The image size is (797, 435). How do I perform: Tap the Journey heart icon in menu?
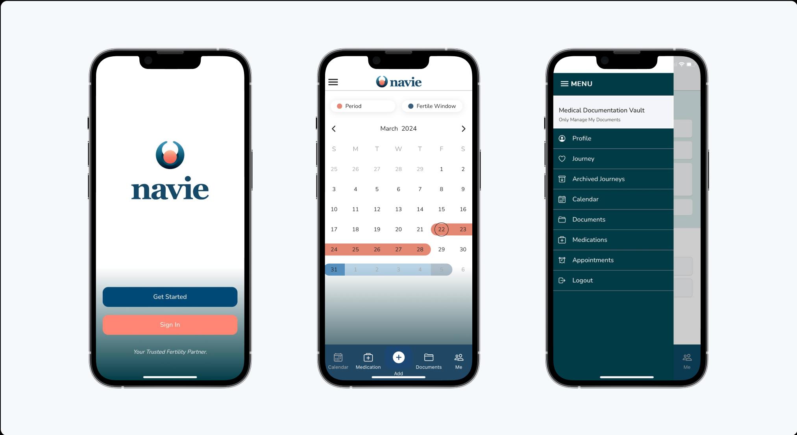click(x=562, y=159)
